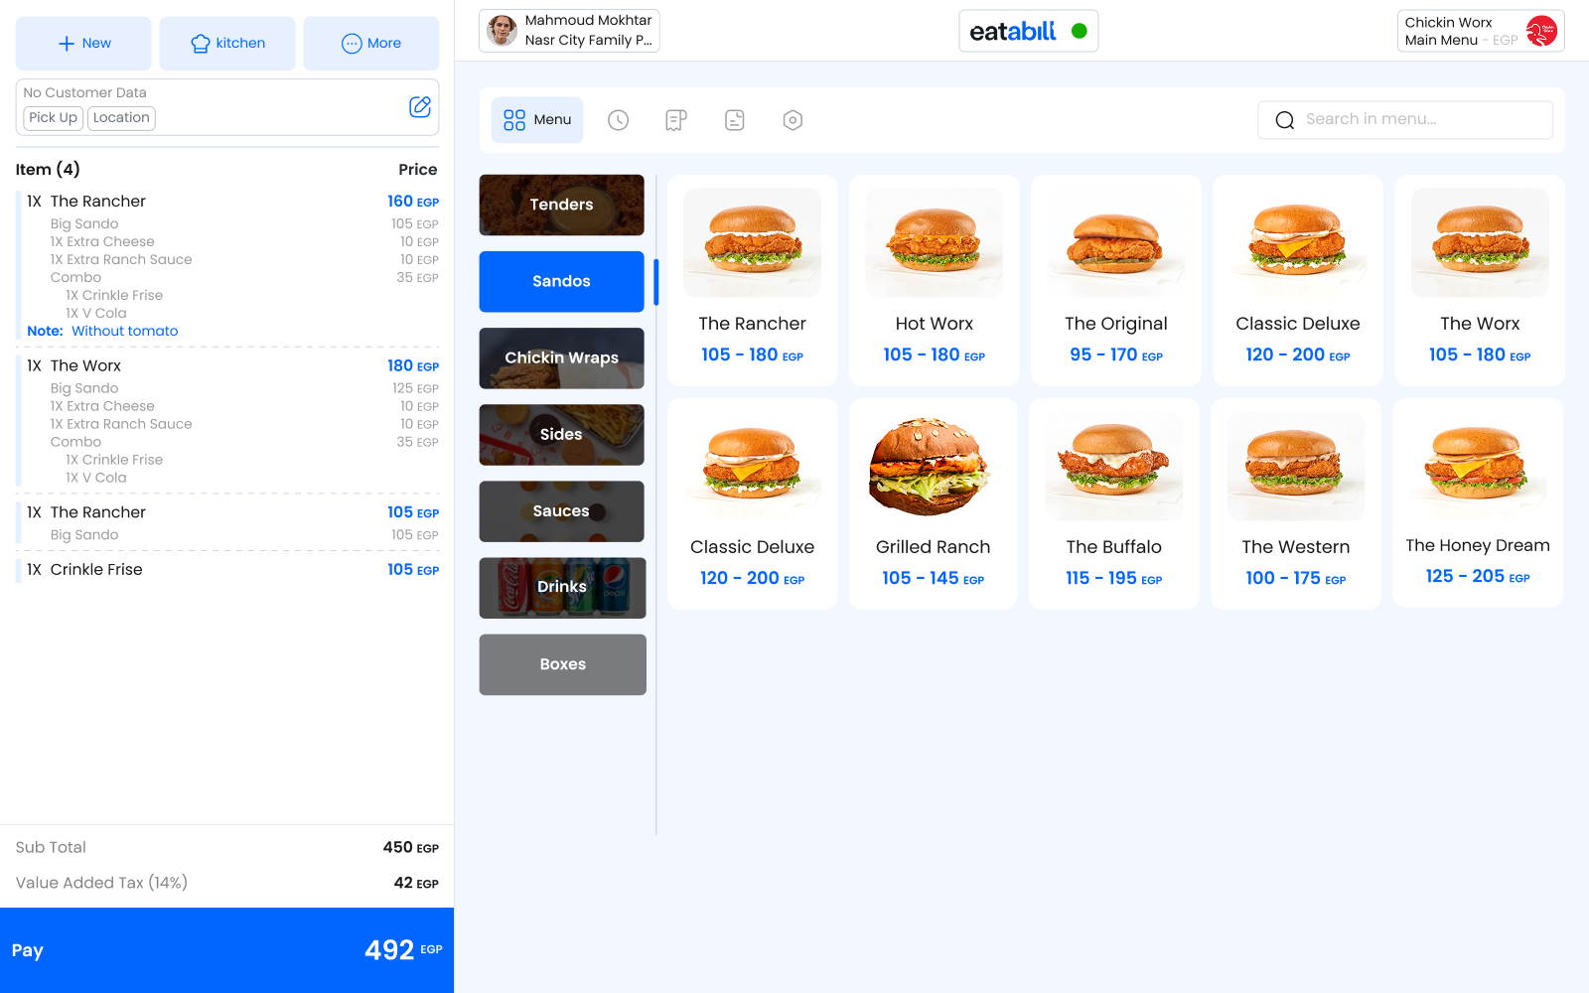Open the Mahmoud Mokhtar user profile box
Screen dimensions: 1589x993
coord(569,31)
